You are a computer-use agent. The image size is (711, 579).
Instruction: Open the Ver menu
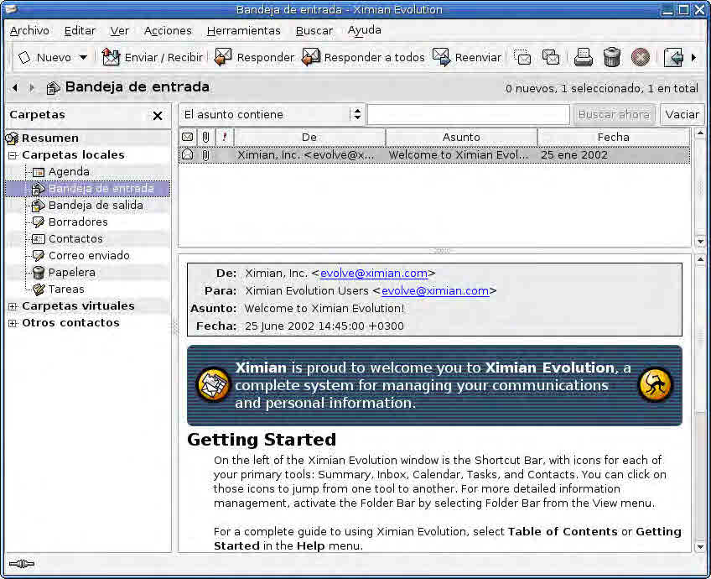120,30
